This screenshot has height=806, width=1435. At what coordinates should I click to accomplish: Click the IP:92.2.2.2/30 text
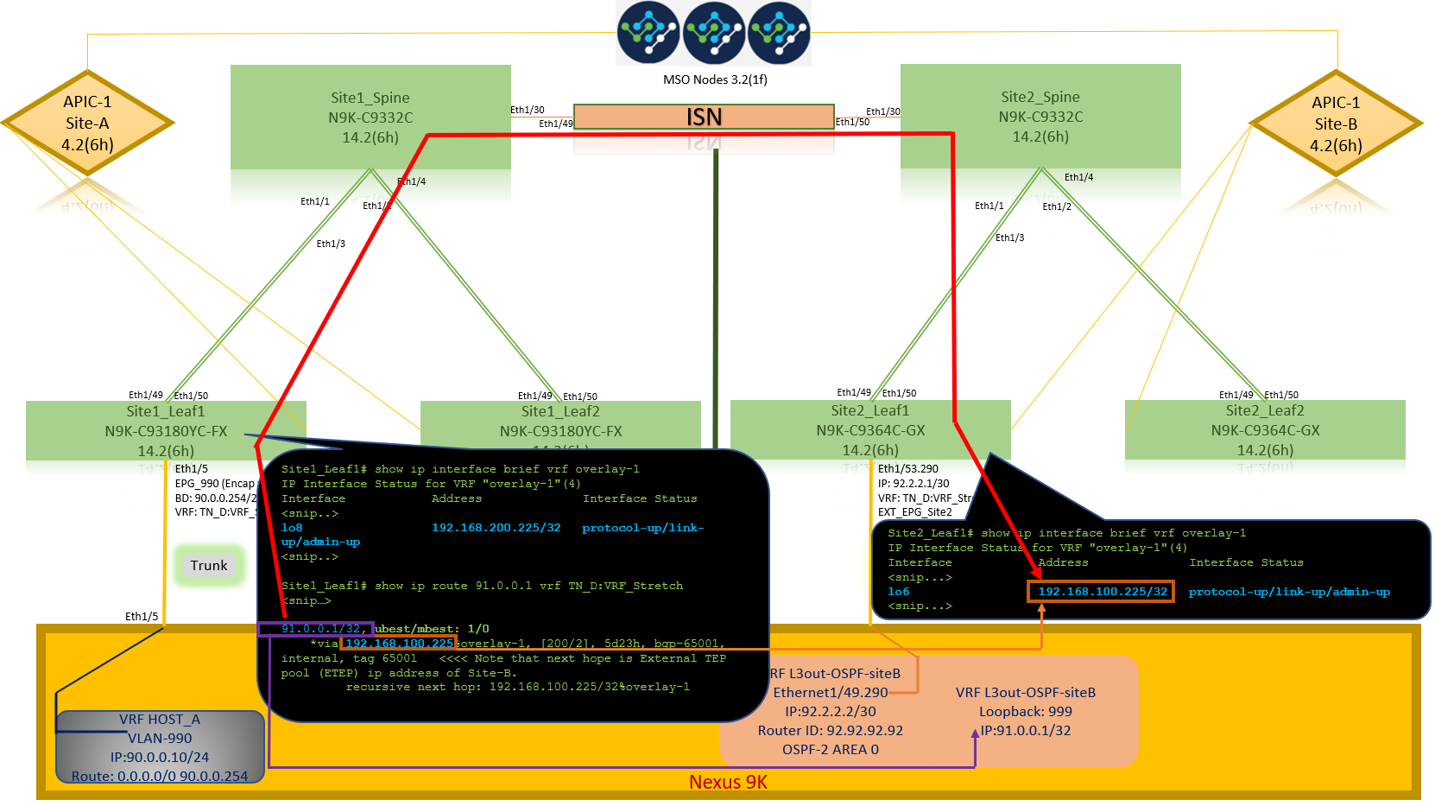tap(831, 711)
